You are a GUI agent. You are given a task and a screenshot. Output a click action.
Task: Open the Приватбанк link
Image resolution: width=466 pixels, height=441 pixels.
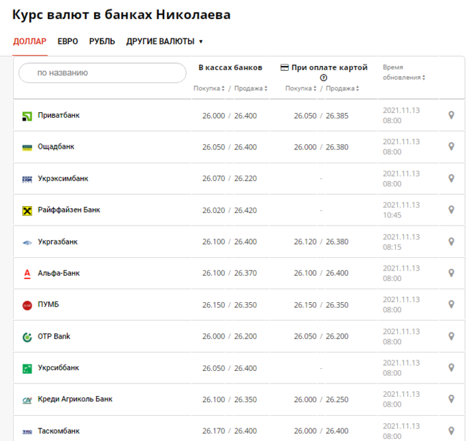point(58,115)
